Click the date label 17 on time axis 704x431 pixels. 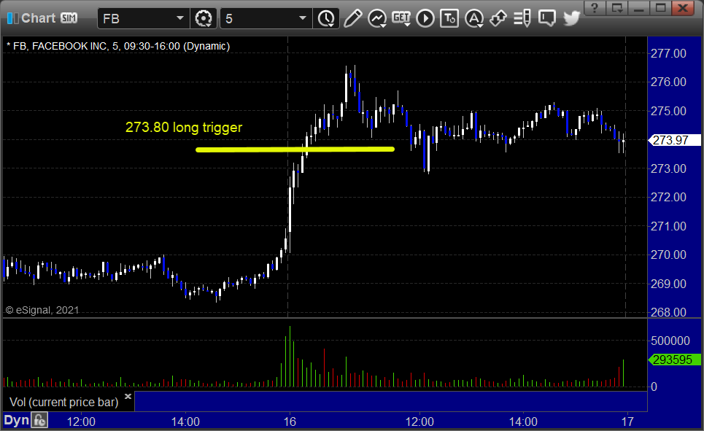pyautogui.click(x=627, y=422)
